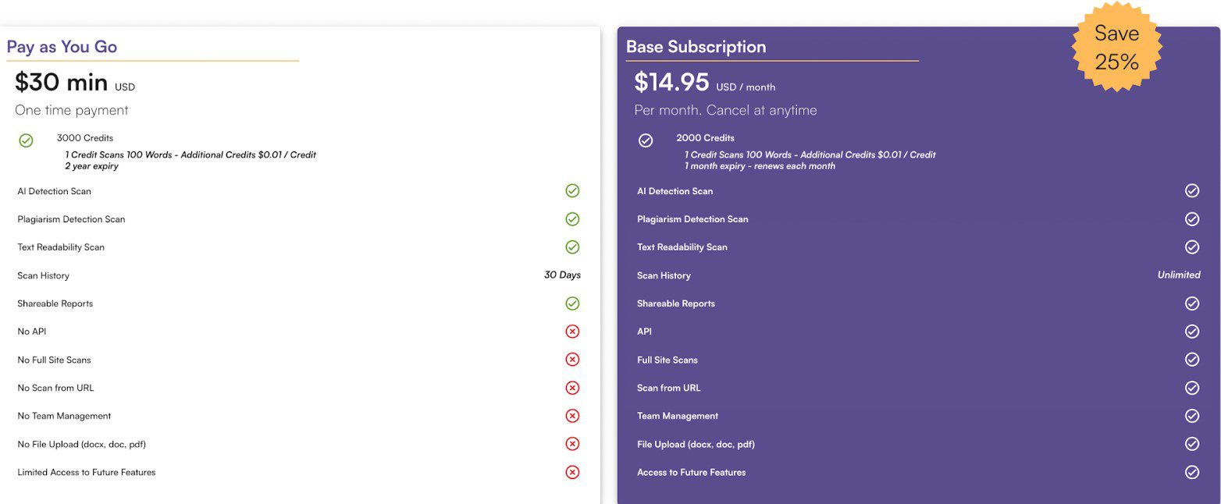Expand the 2000 Credits details row
This screenshot has height=504, width=1221.
pos(705,137)
